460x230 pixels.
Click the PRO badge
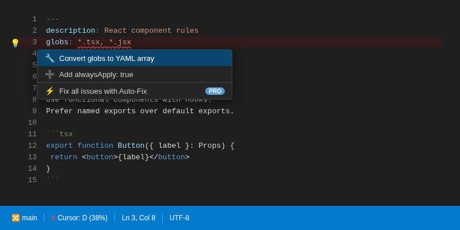[215, 91]
